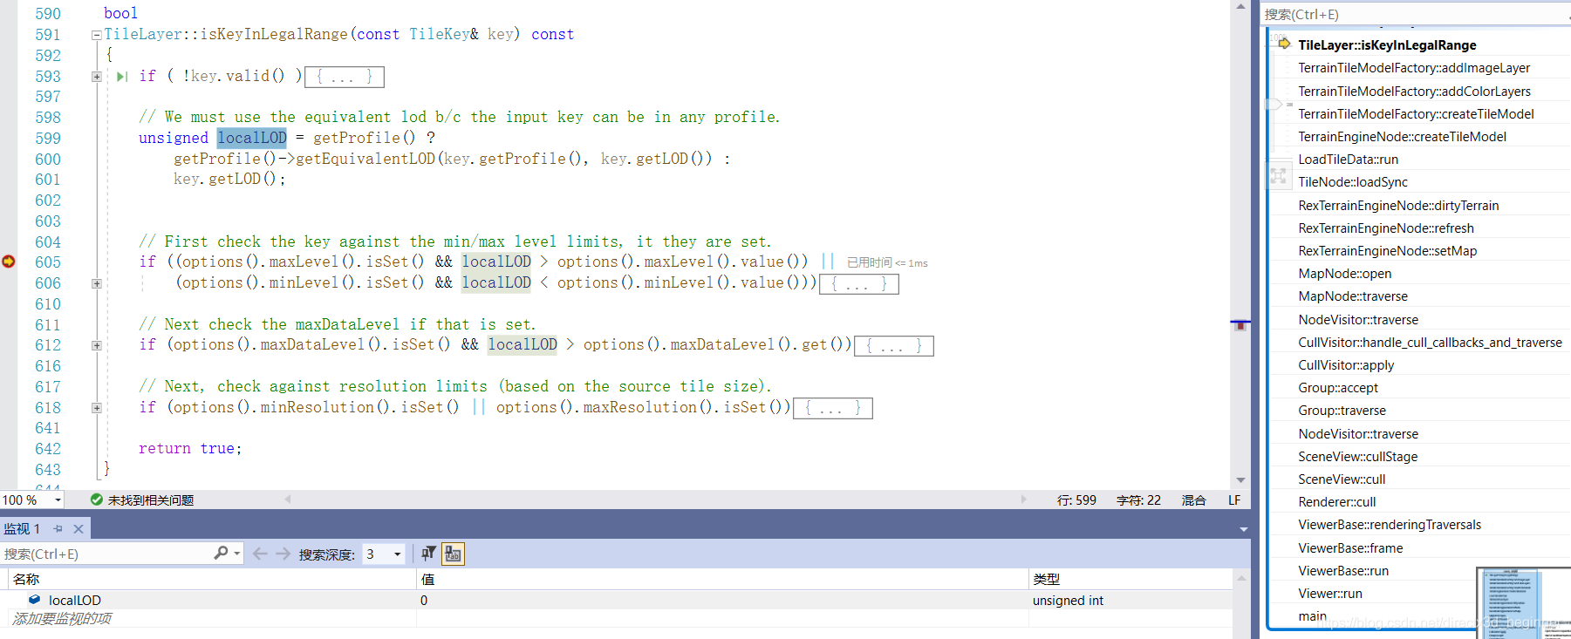Click the 已用时间 <= 1ms perf tip
Viewport: 1571px width, 639px height.
click(x=887, y=262)
